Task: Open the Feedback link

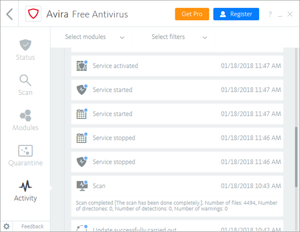Action: coord(32,226)
